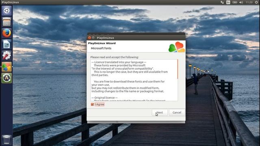This screenshot has height=146, width=260.
Task: Launch Firefox web browser
Action: [x=6, y=33]
